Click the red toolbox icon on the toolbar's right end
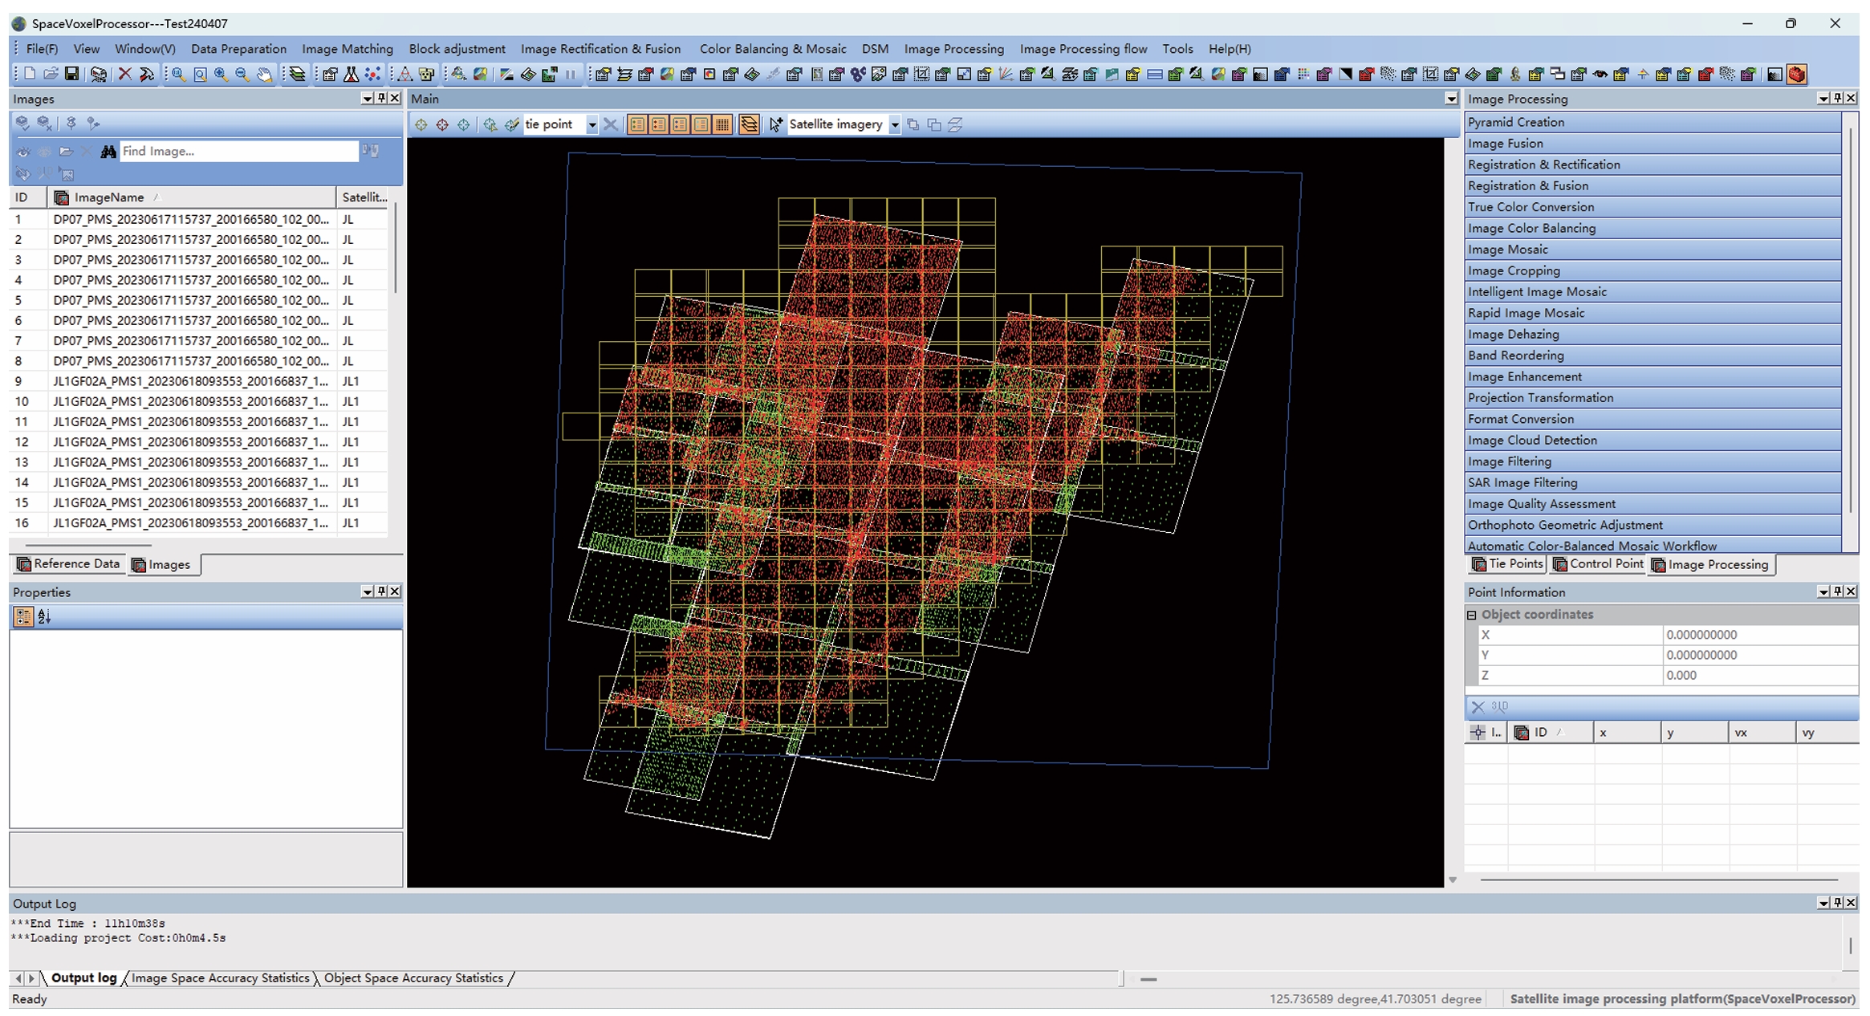Image resolution: width=1870 pixels, height=1016 pixels. [x=1797, y=75]
